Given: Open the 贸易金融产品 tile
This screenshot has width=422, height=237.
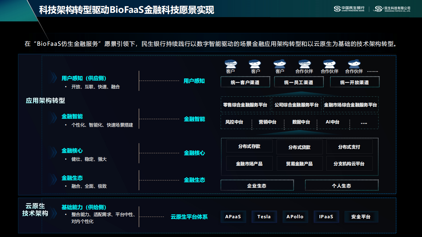Looking at the screenshot, I should 299,164.
